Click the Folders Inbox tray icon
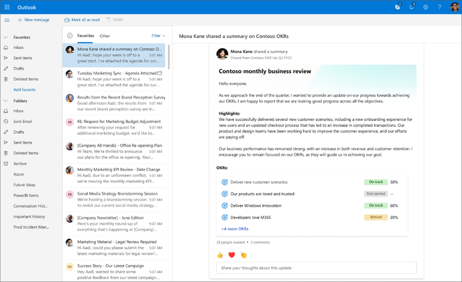 point(6,111)
